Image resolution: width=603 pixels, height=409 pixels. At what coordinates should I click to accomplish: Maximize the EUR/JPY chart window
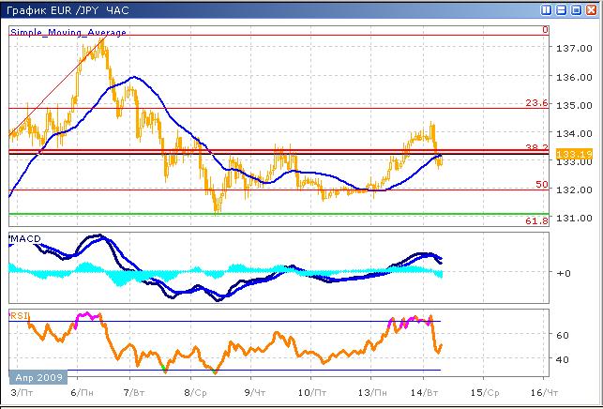(x=576, y=8)
